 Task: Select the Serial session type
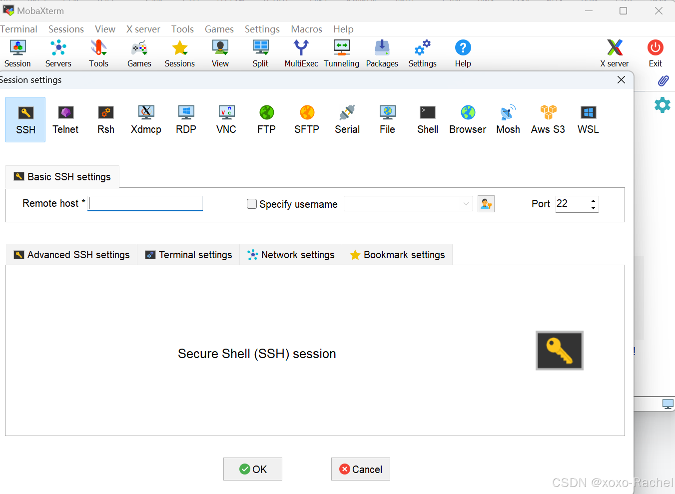[347, 120]
